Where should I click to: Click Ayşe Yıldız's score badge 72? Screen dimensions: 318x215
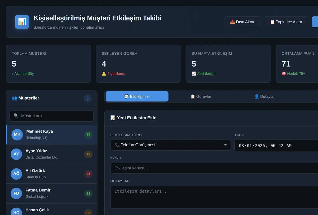[x=88, y=154]
